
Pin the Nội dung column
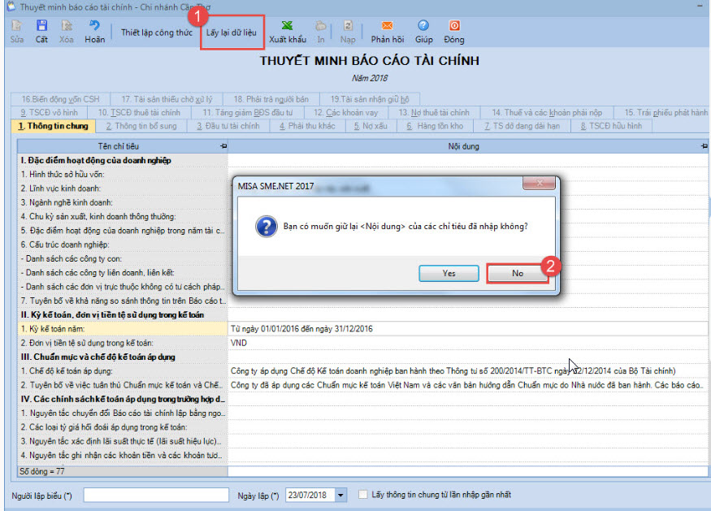(x=704, y=146)
